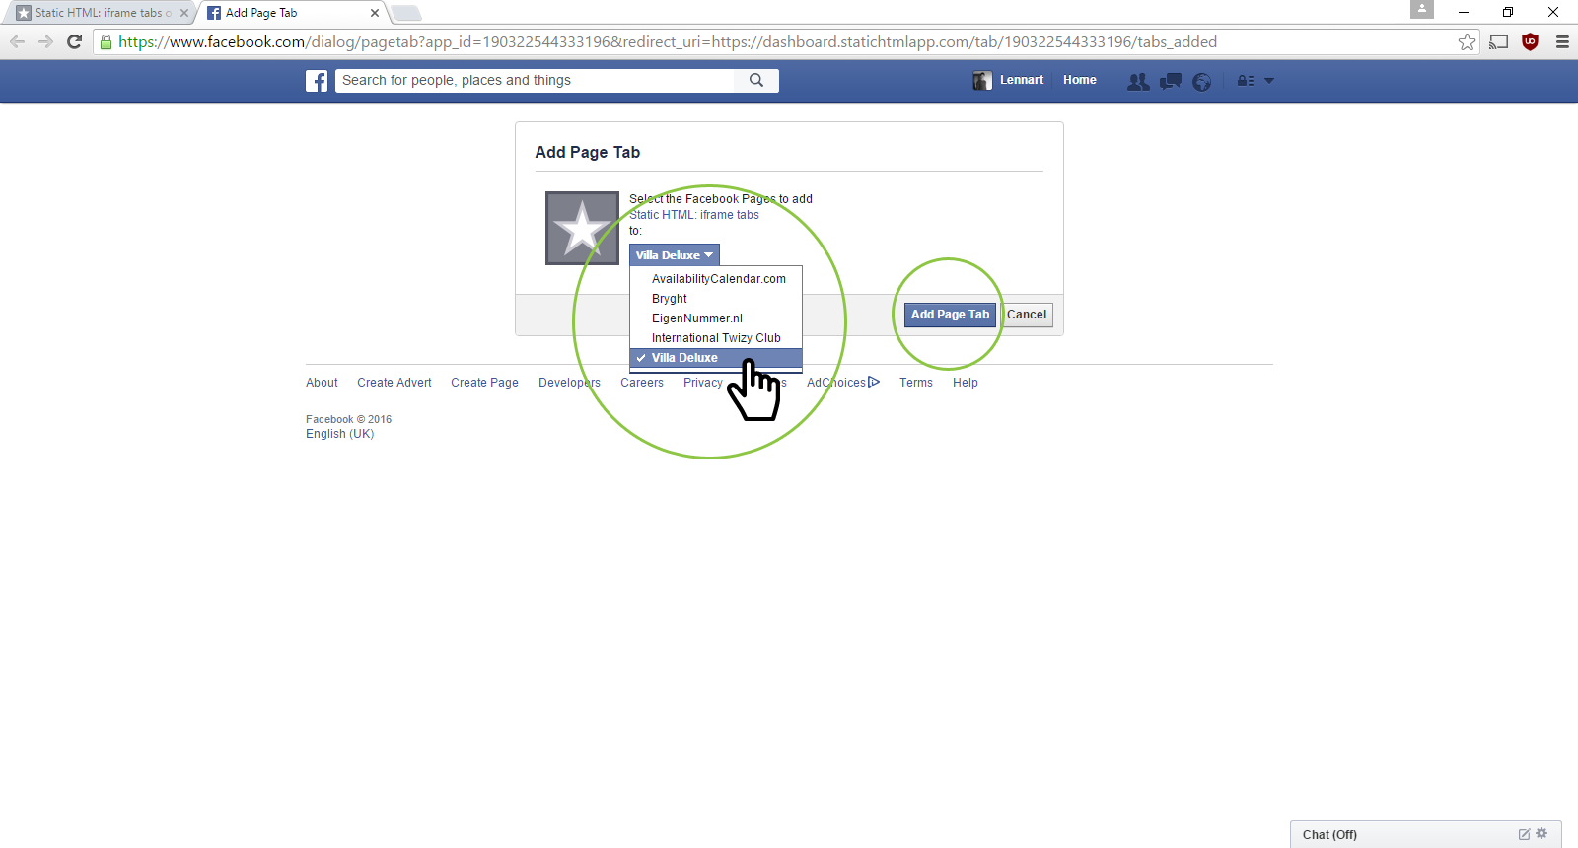Open the About footer link

click(322, 383)
